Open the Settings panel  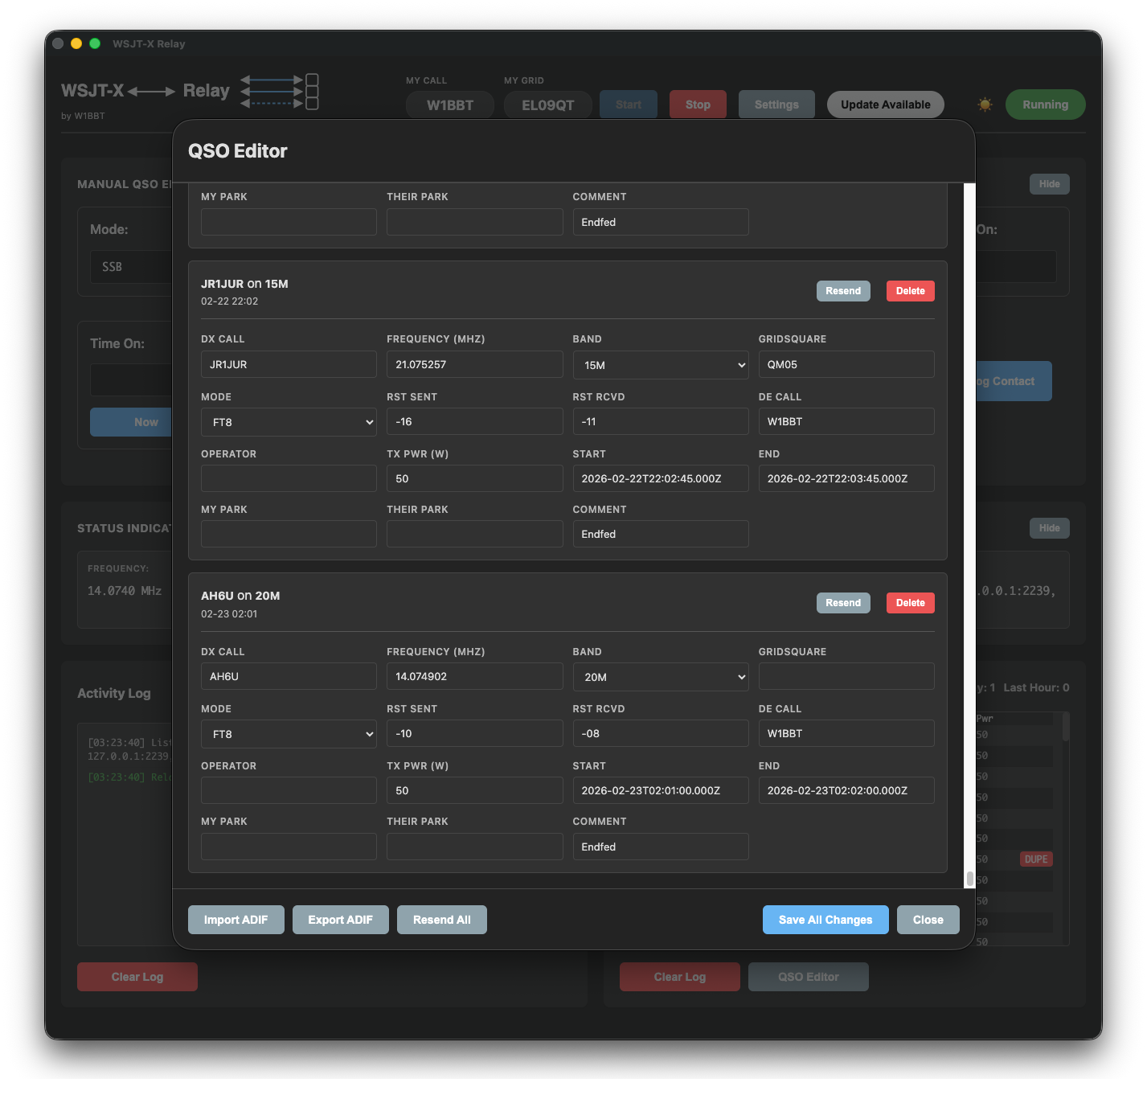click(x=776, y=105)
